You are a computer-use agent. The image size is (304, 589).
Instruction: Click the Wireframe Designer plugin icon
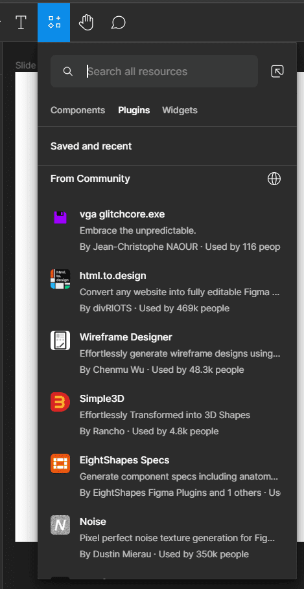point(60,340)
